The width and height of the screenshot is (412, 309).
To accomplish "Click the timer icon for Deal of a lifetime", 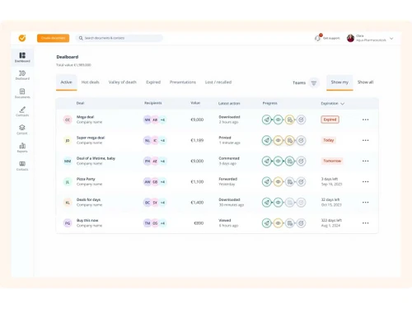I will click(301, 161).
